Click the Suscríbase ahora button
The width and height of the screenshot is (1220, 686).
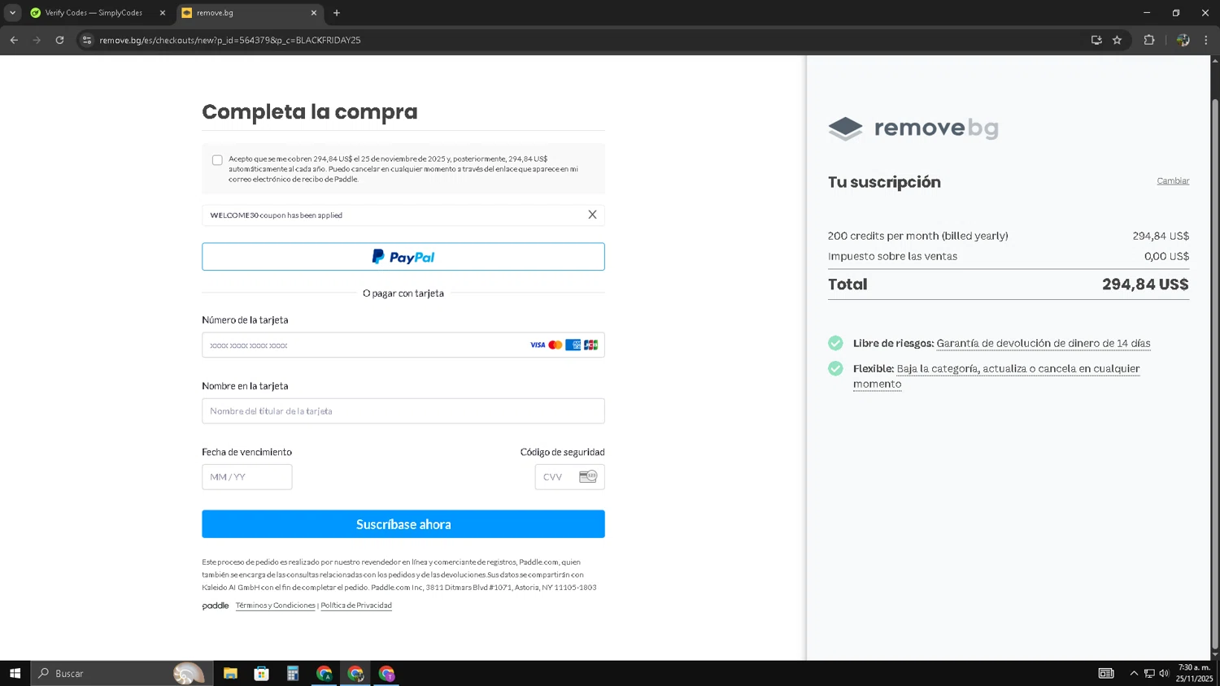[403, 524]
